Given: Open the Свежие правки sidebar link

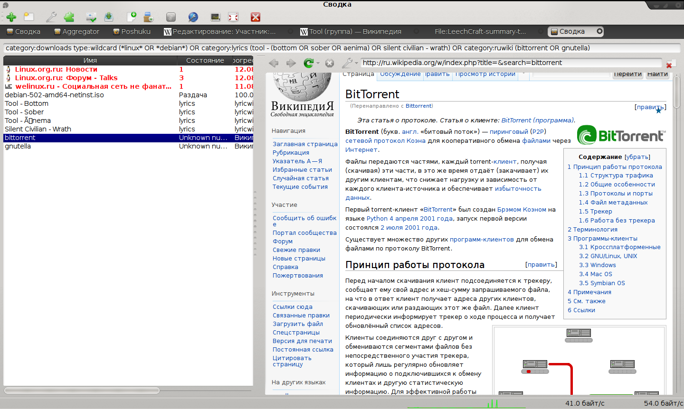Looking at the screenshot, I should tap(296, 250).
